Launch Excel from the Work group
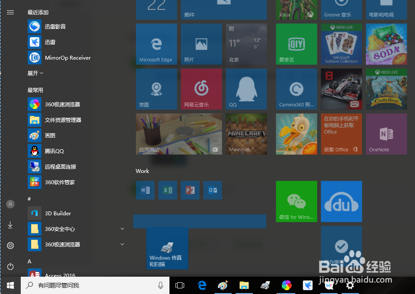Image resolution: width=415 pixels, height=294 pixels. coord(168,190)
